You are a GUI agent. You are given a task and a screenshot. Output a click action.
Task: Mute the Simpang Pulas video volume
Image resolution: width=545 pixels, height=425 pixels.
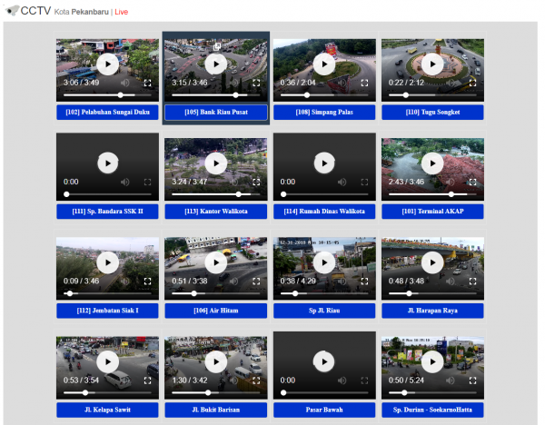point(344,83)
